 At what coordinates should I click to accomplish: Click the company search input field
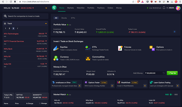[x=25, y=16]
